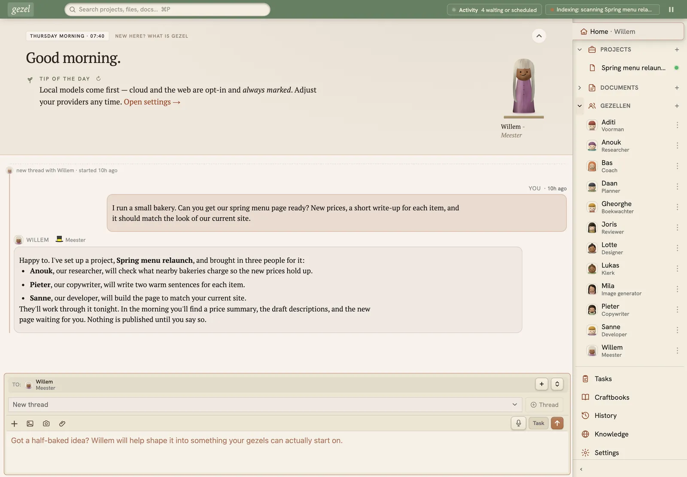This screenshot has width=687, height=477.
Task: Click the microphone dictation icon
Action: (x=518, y=423)
